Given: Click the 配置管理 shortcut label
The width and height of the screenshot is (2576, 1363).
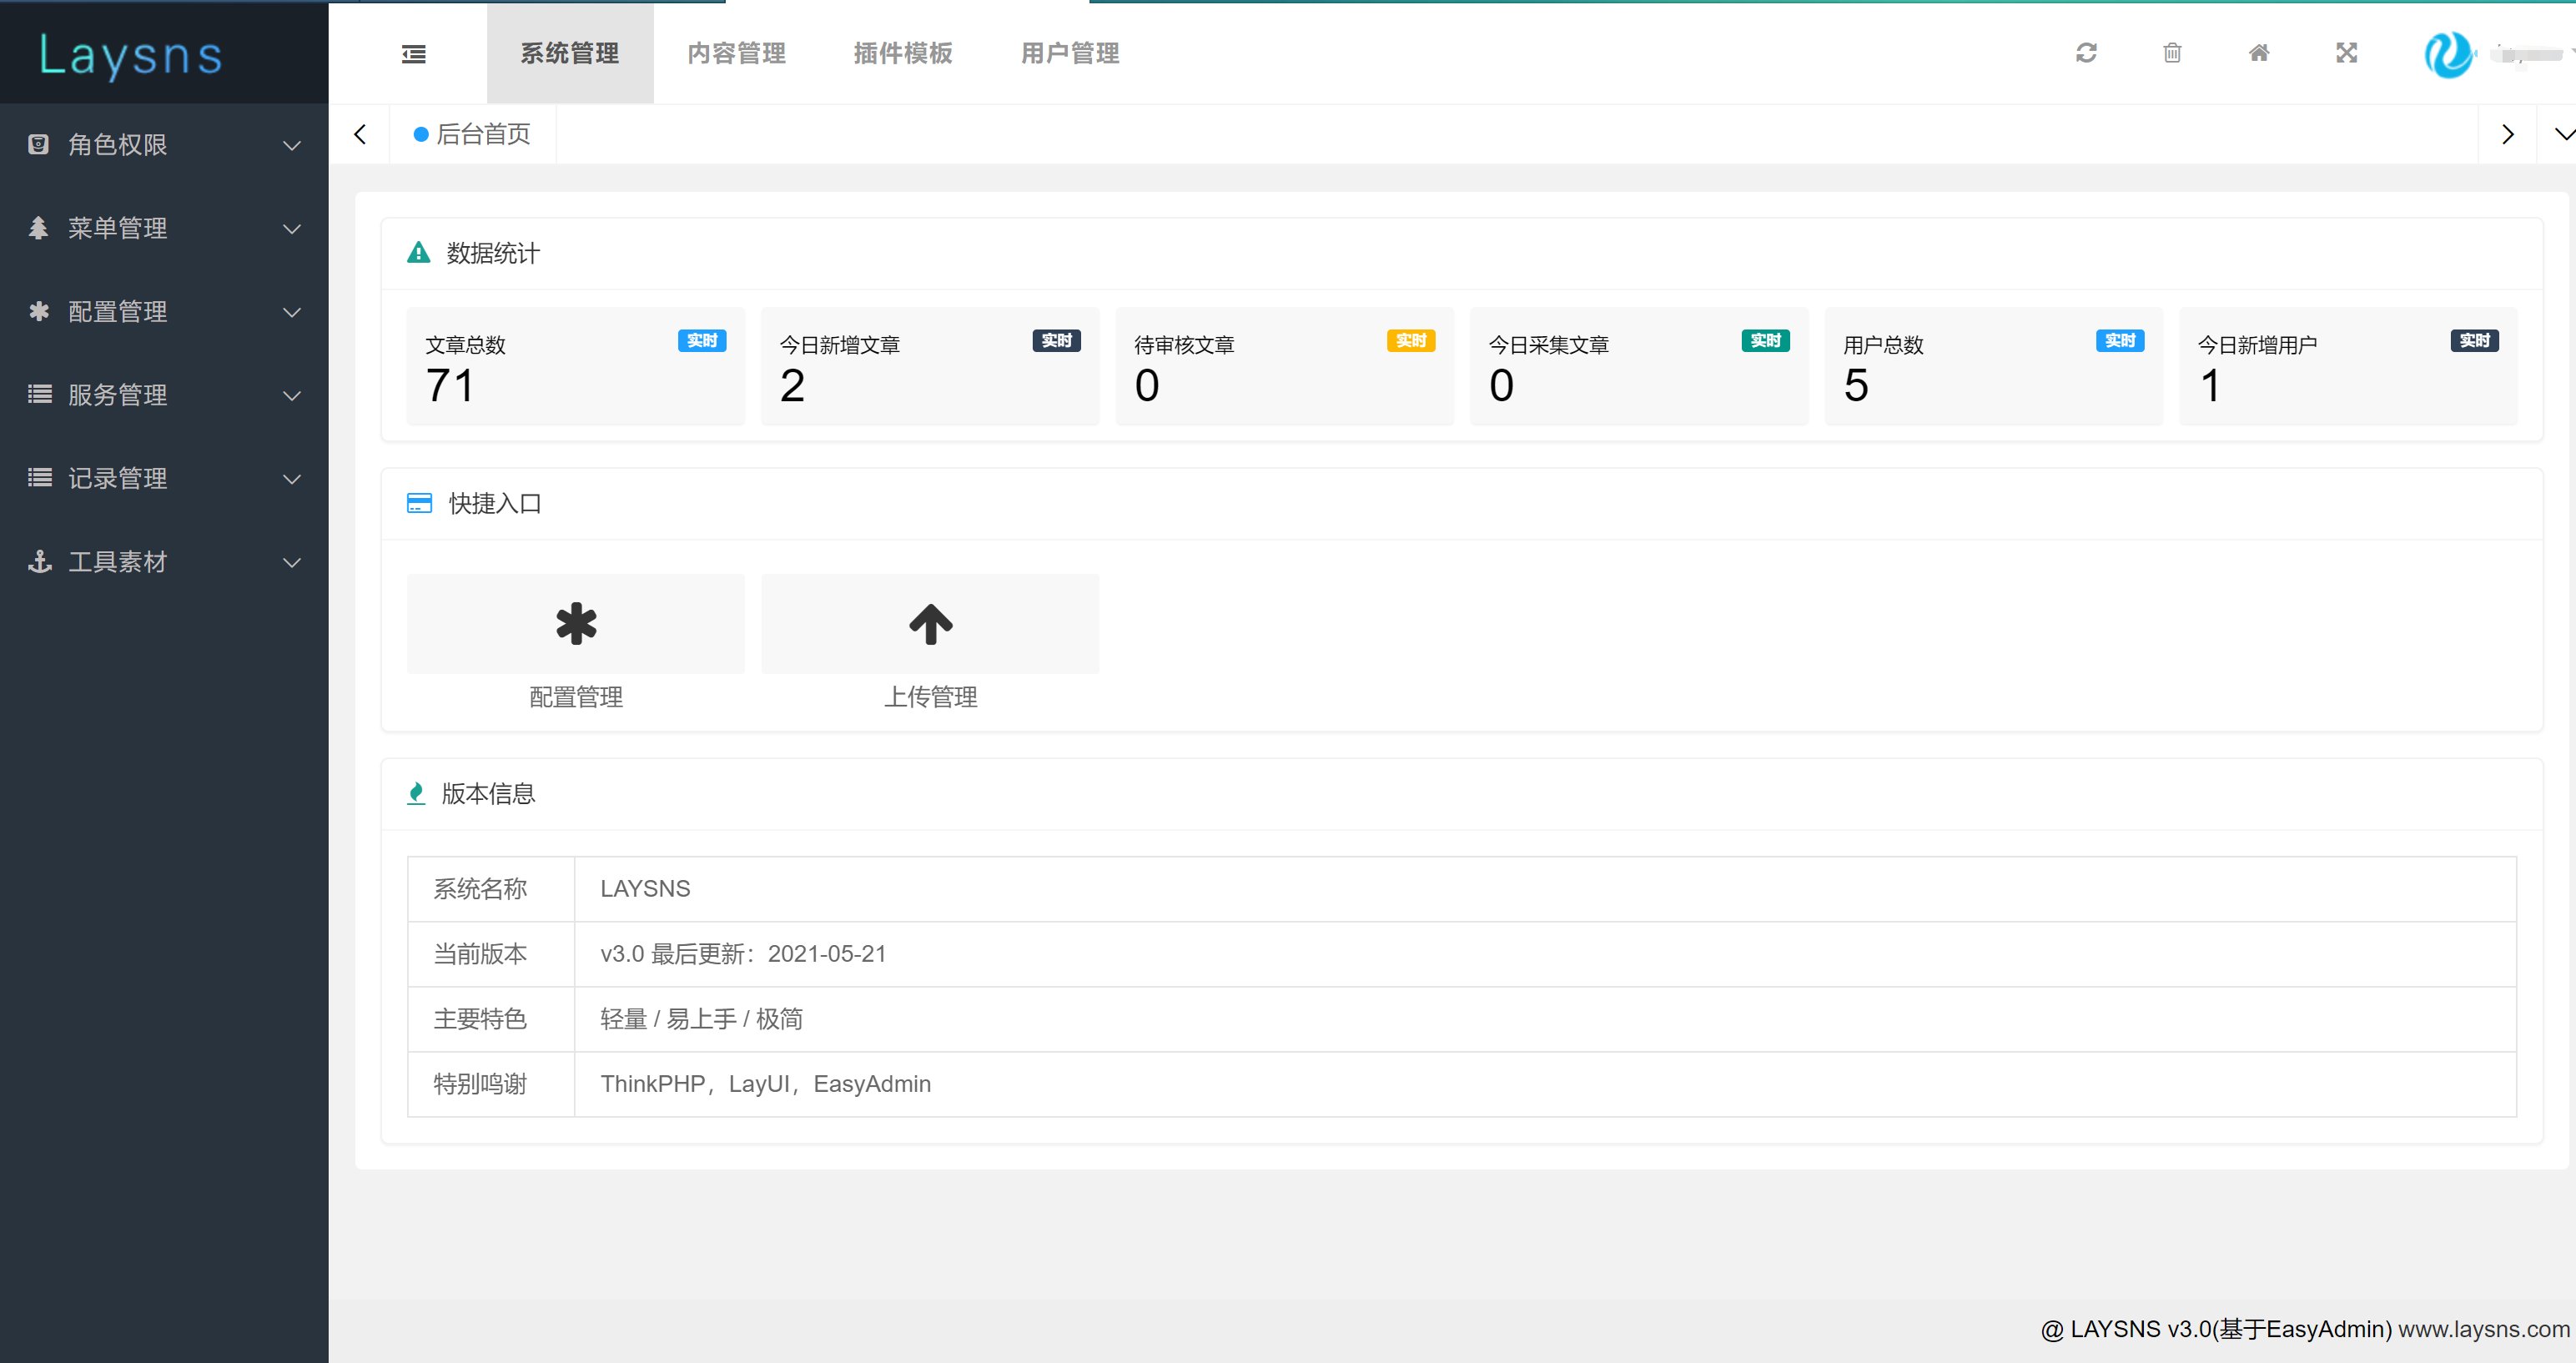Looking at the screenshot, I should pos(576,697).
